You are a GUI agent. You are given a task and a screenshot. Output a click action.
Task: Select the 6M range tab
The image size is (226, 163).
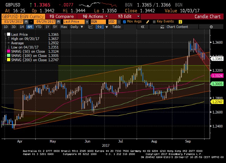click(x=30, y=27)
